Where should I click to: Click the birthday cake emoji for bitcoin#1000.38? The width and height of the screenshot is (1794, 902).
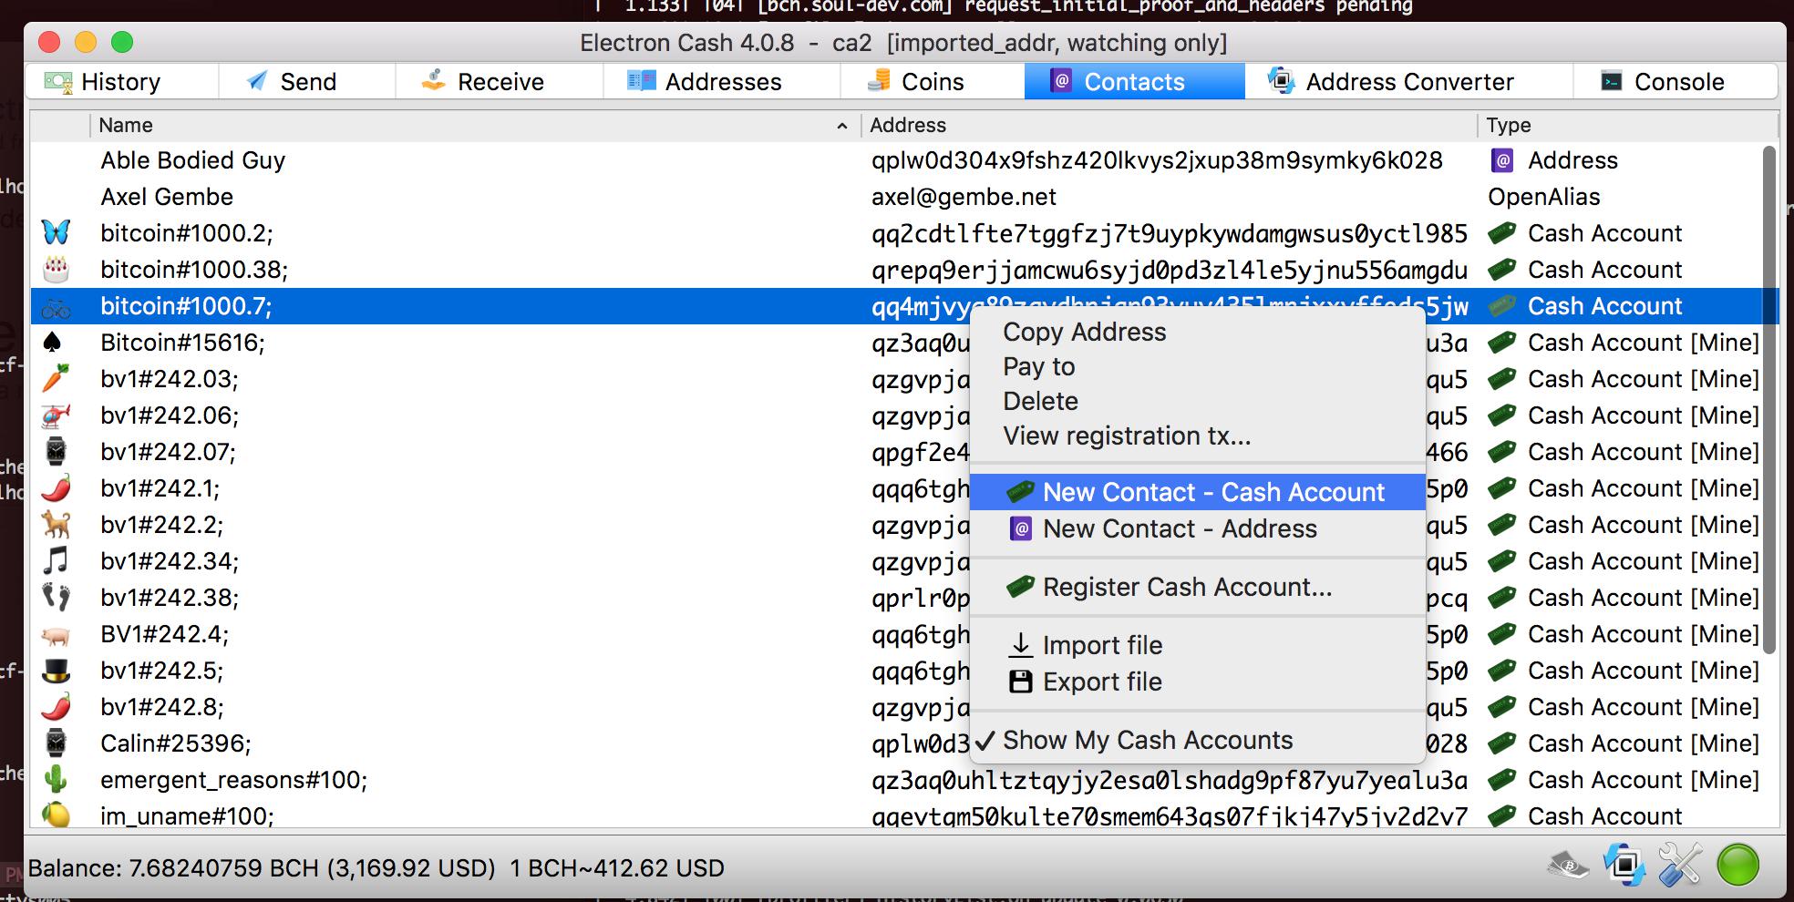coord(56,269)
